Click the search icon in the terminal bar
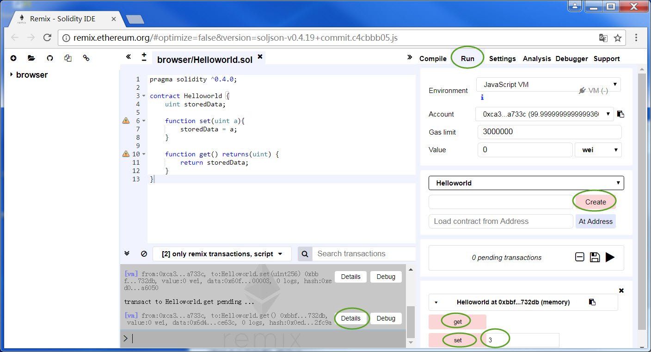 305,254
